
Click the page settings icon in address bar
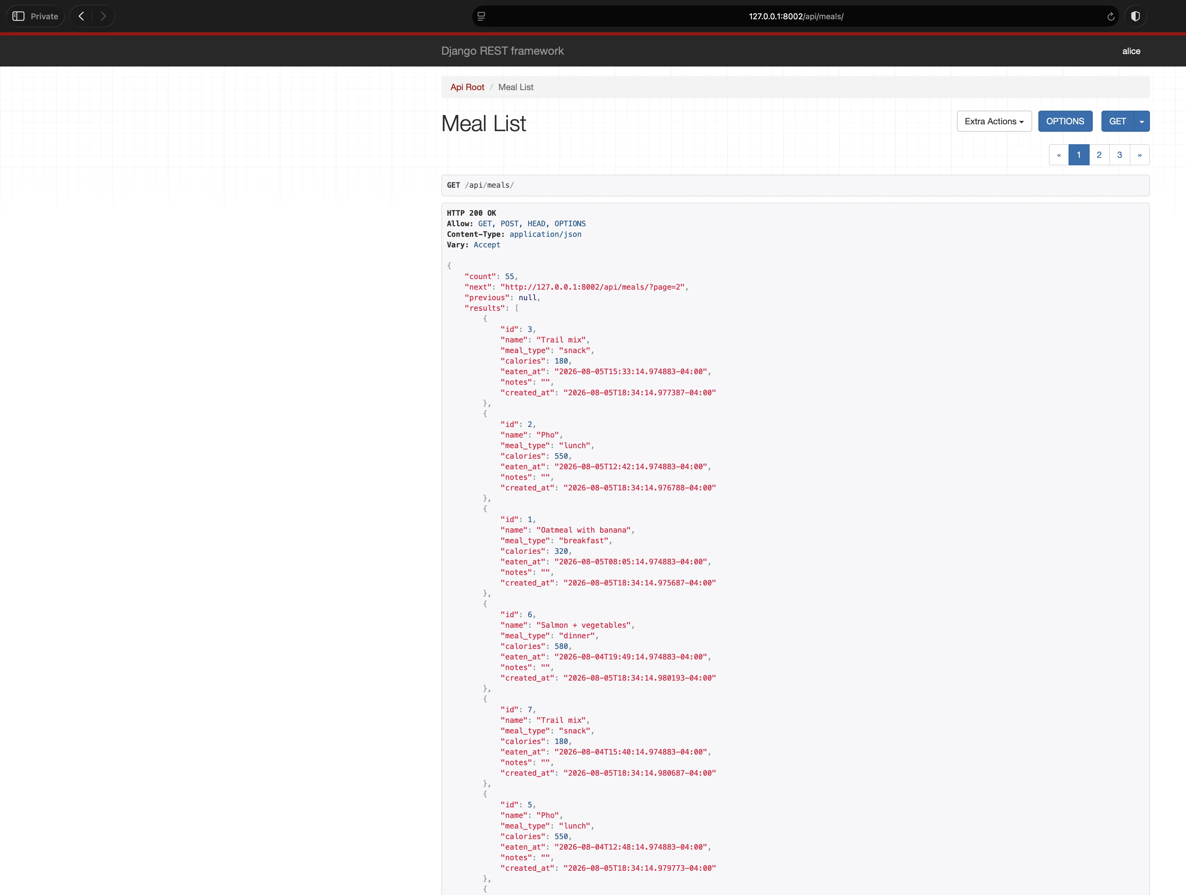tap(481, 16)
